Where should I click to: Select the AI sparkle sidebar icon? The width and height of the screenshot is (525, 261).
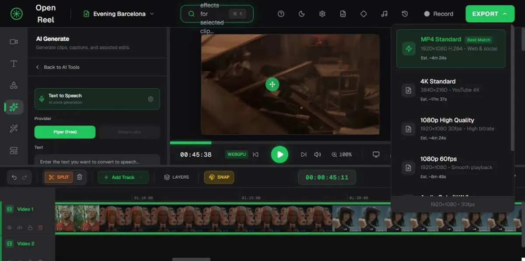(x=14, y=107)
